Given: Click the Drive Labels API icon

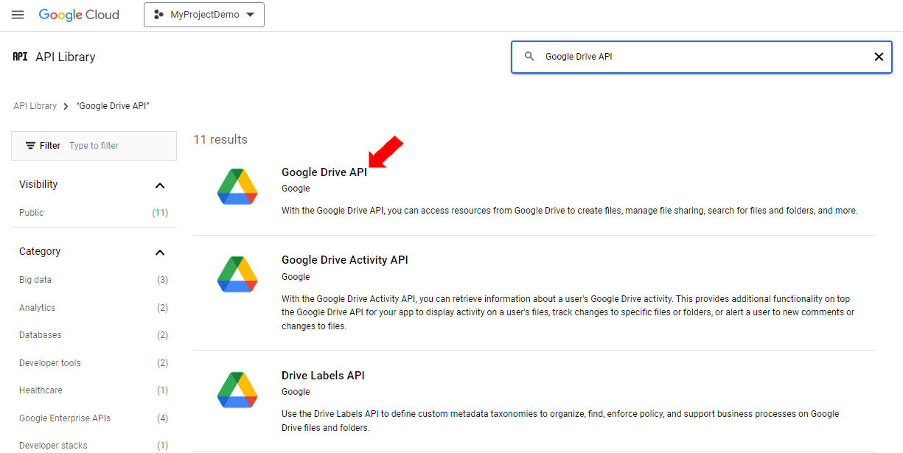Looking at the screenshot, I should coord(237,390).
